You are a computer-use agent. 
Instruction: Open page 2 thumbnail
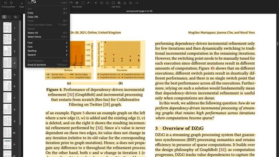tap(7, 39)
